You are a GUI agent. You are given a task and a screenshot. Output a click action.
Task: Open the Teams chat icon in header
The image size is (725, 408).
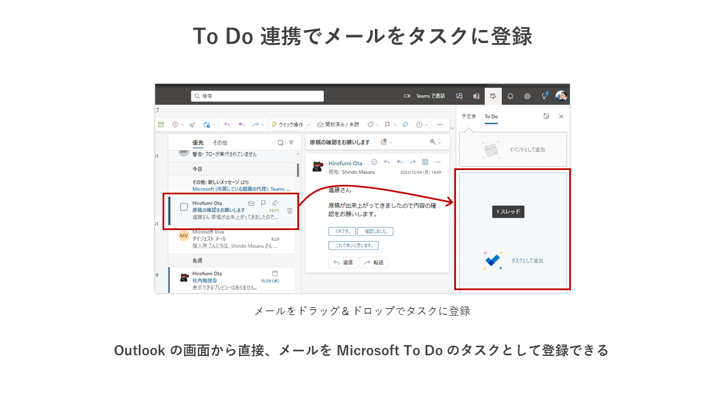tap(459, 96)
